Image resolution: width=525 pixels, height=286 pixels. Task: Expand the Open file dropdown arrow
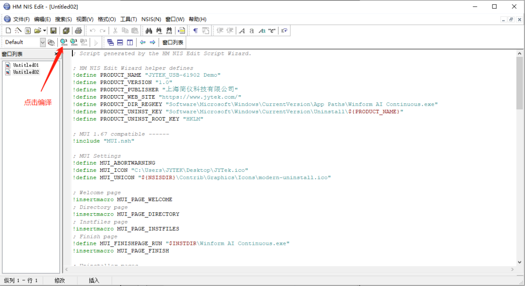[x=44, y=31]
